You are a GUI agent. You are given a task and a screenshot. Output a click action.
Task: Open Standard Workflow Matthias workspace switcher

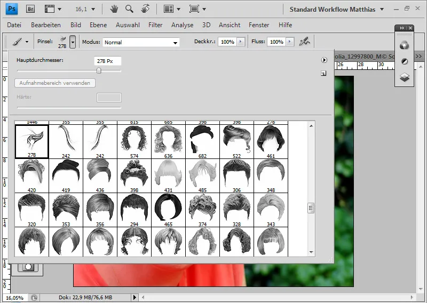[337, 9]
